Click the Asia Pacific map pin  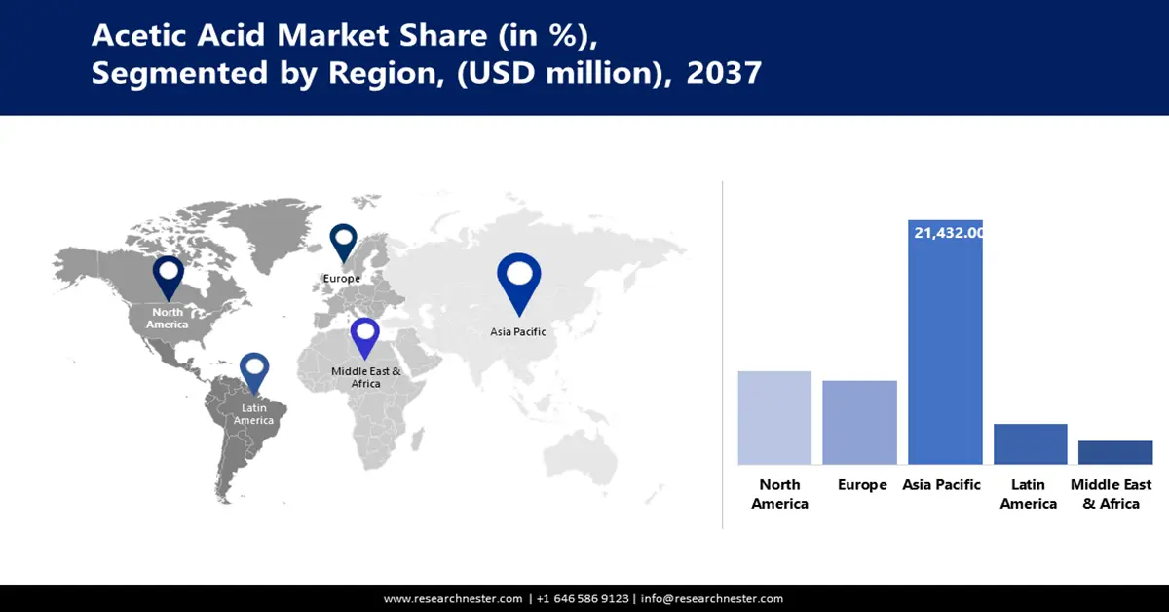click(518, 281)
